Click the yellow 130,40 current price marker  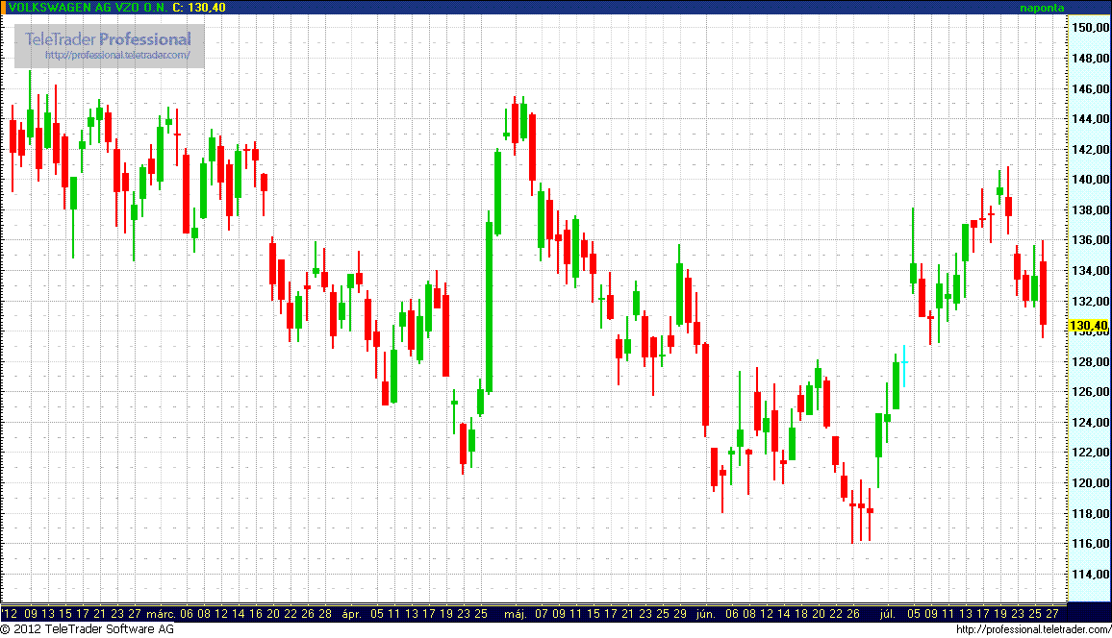1089,326
